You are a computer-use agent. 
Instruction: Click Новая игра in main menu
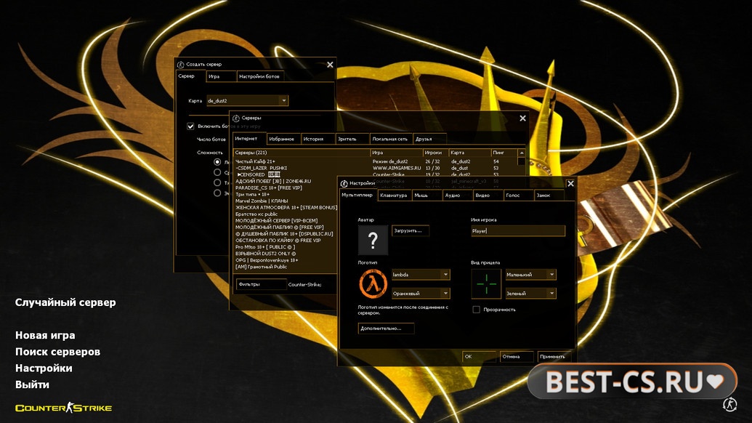[x=45, y=335]
